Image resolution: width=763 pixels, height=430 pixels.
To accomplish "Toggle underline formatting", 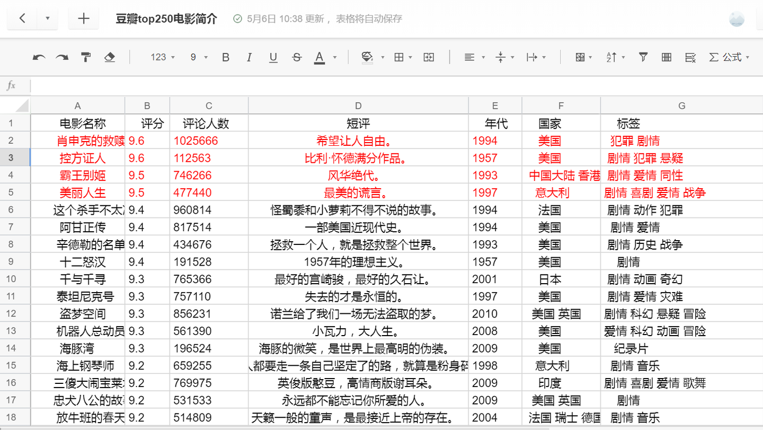I will coord(273,57).
